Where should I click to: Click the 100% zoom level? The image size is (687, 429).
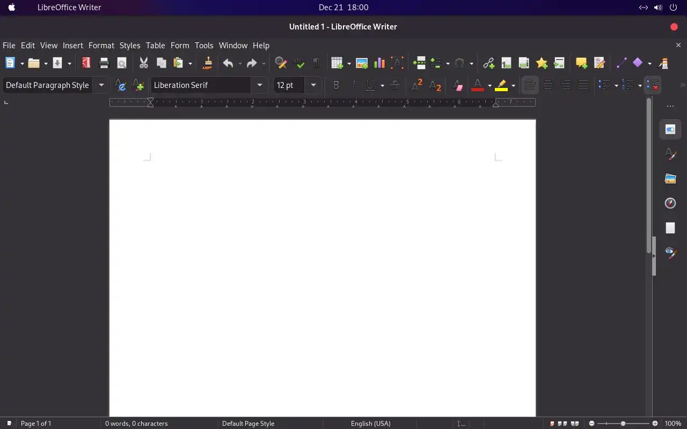coord(673,424)
